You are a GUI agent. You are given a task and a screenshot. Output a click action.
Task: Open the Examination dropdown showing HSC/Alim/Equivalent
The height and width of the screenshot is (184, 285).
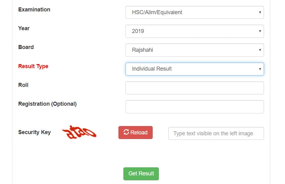pyautogui.click(x=195, y=12)
